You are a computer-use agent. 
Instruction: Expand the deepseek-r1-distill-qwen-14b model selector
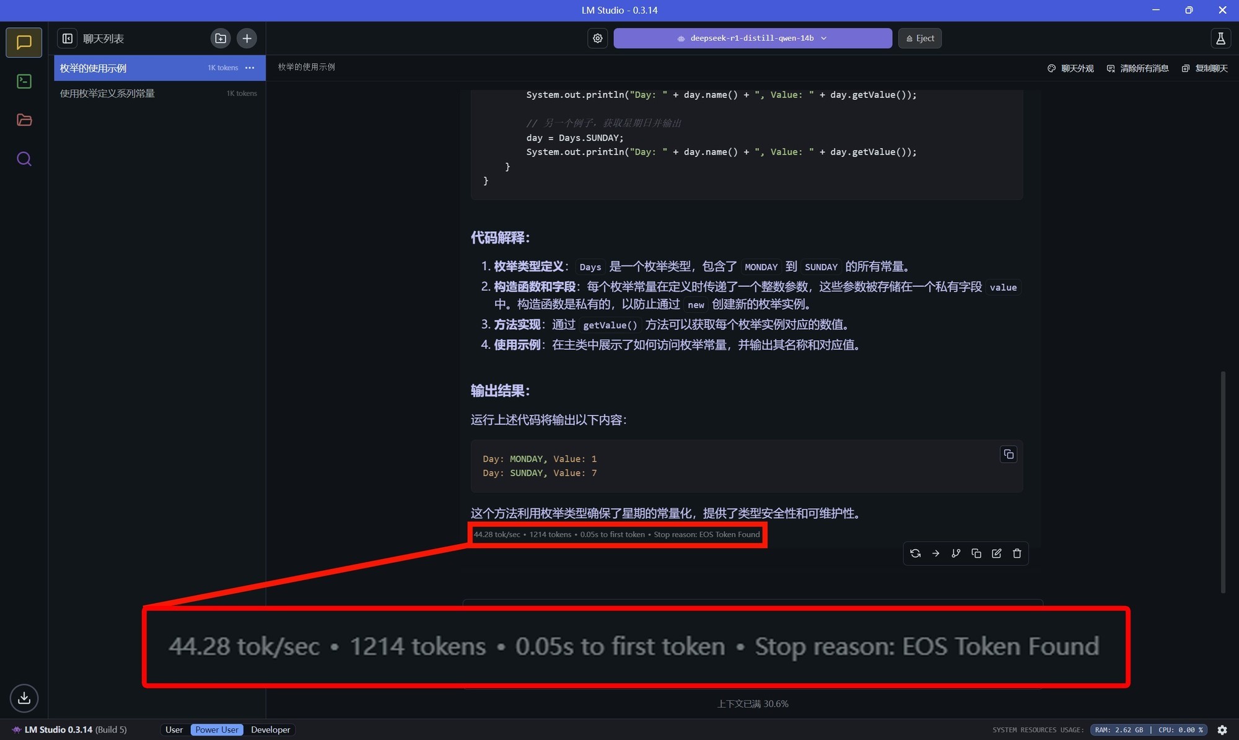coord(752,38)
